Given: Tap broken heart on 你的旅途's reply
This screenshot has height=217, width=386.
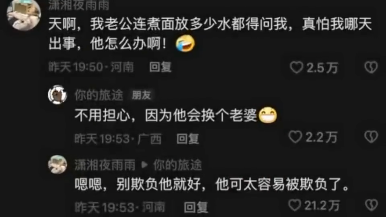Looking at the screenshot, I should [371, 137].
